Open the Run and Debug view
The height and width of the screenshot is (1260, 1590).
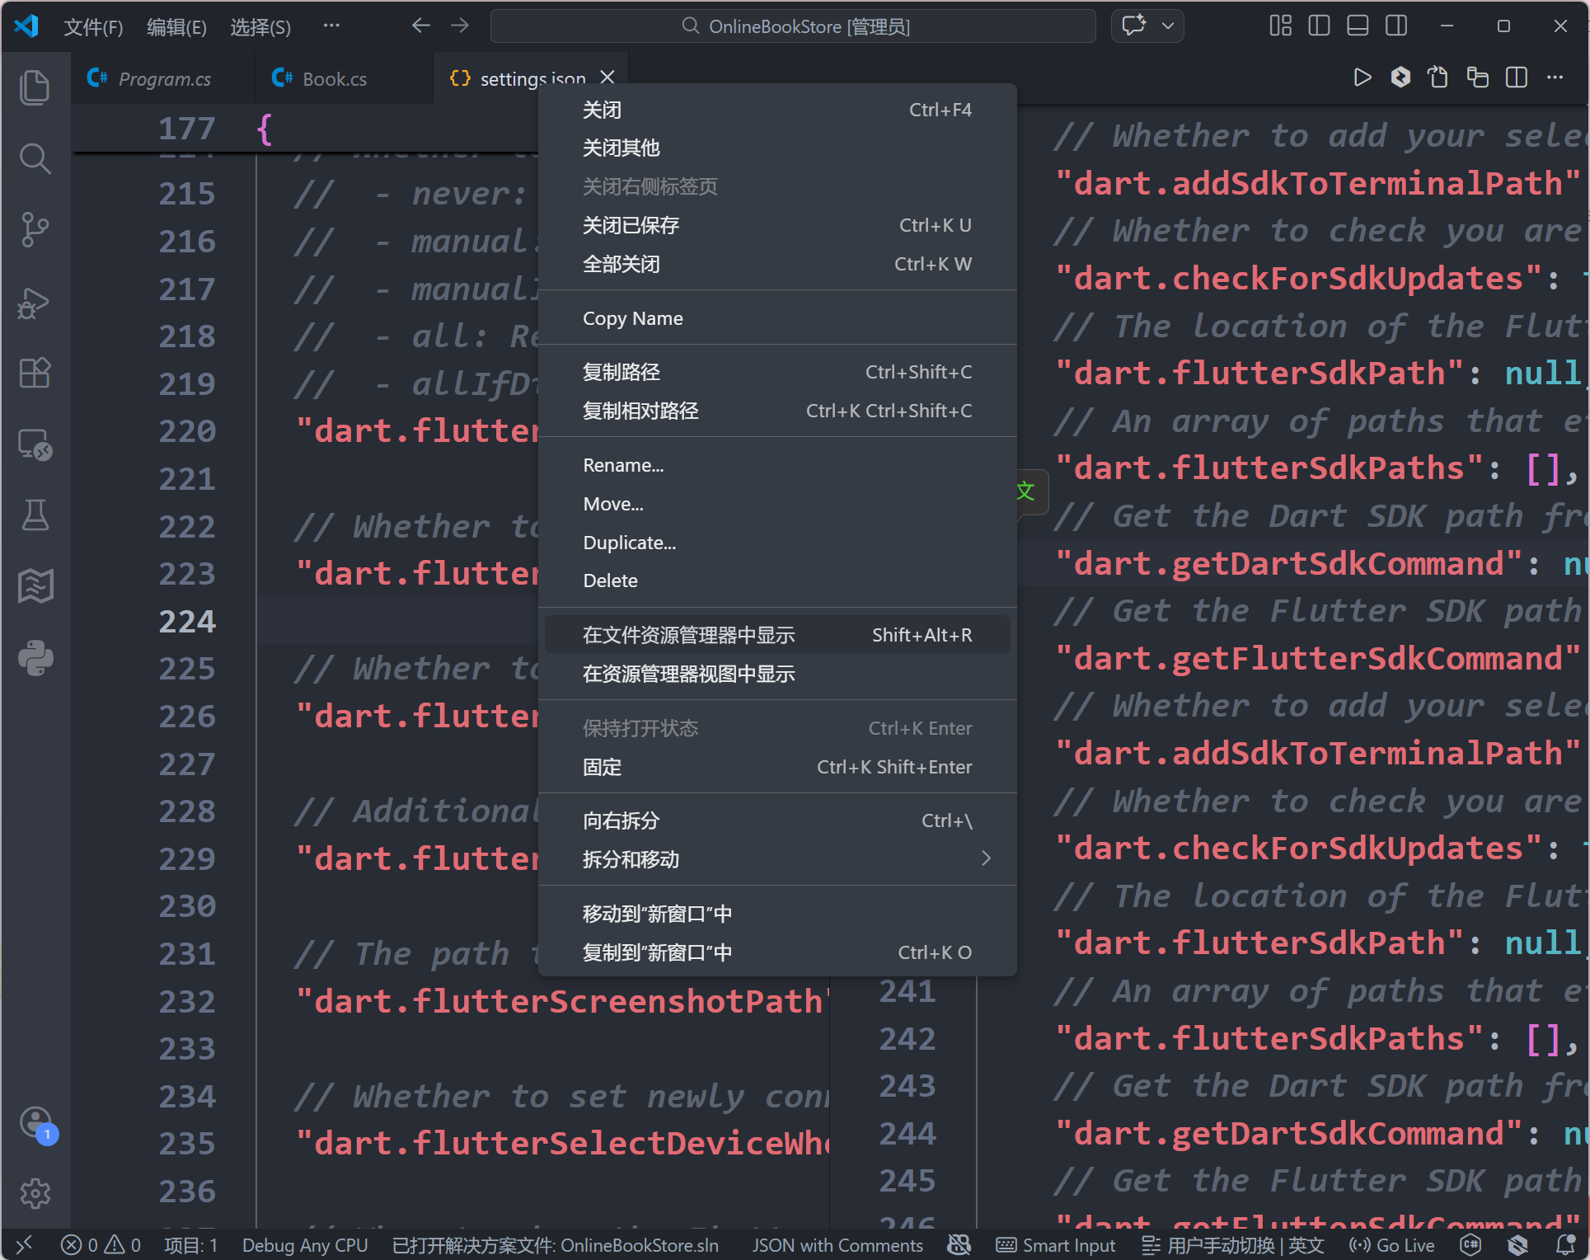pyautogui.click(x=35, y=302)
